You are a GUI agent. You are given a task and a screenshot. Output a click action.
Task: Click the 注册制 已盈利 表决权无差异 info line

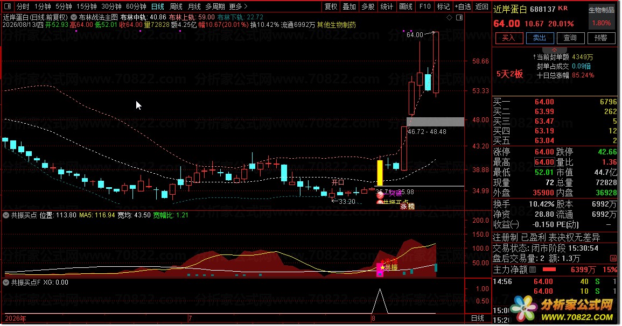pos(546,238)
